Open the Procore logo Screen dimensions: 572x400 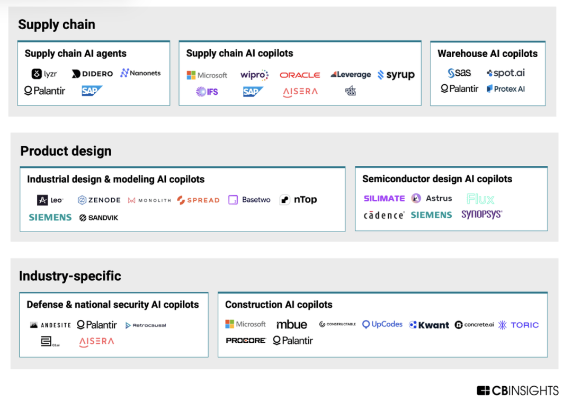pyautogui.click(x=246, y=341)
